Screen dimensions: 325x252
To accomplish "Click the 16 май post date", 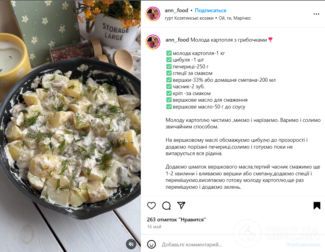I will click(x=154, y=227).
